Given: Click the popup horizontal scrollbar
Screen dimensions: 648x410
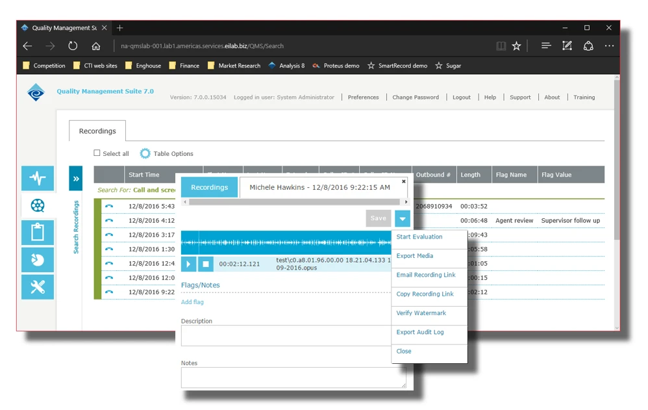Looking at the screenshot, I should click(294, 202).
